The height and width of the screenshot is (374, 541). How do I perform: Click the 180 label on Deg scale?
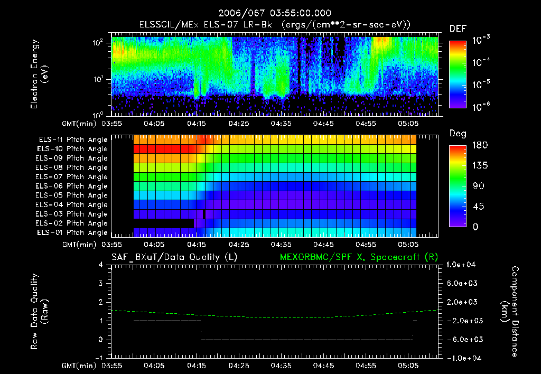480,145
